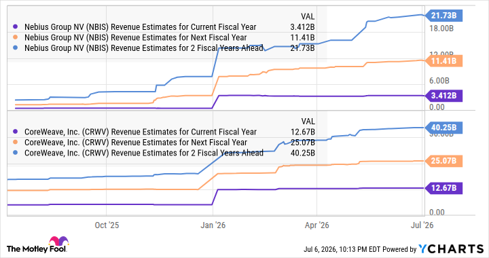Click the 6.00B y-axis label
This screenshot has height=258, width=489.
coord(439,81)
